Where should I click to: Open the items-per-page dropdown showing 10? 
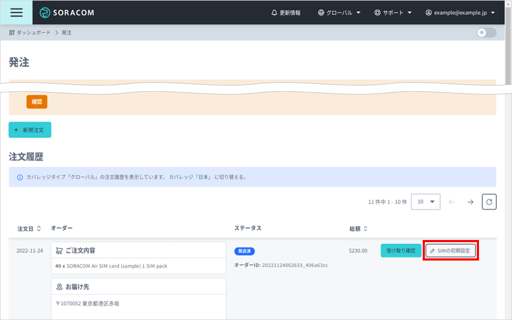(425, 202)
